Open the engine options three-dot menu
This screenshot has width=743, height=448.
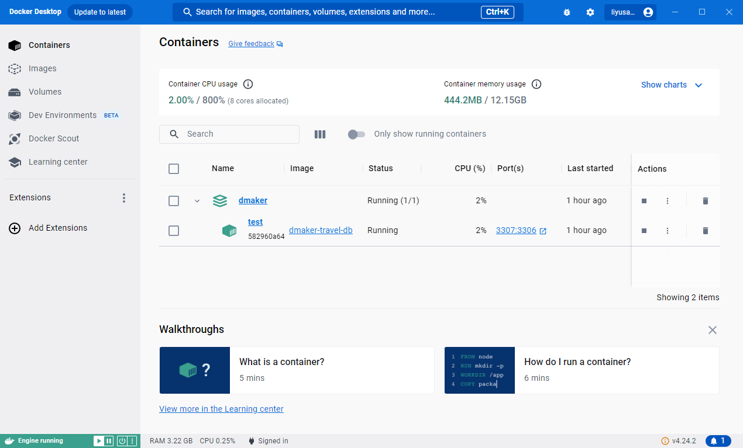point(132,441)
